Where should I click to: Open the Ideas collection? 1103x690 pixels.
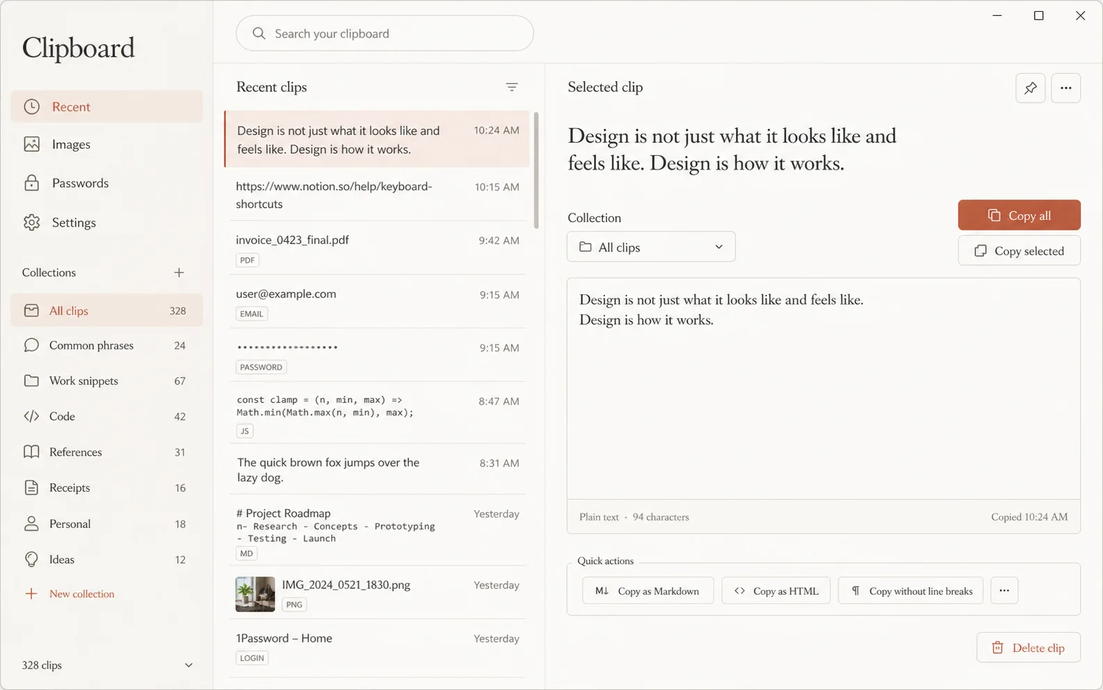(x=106, y=560)
